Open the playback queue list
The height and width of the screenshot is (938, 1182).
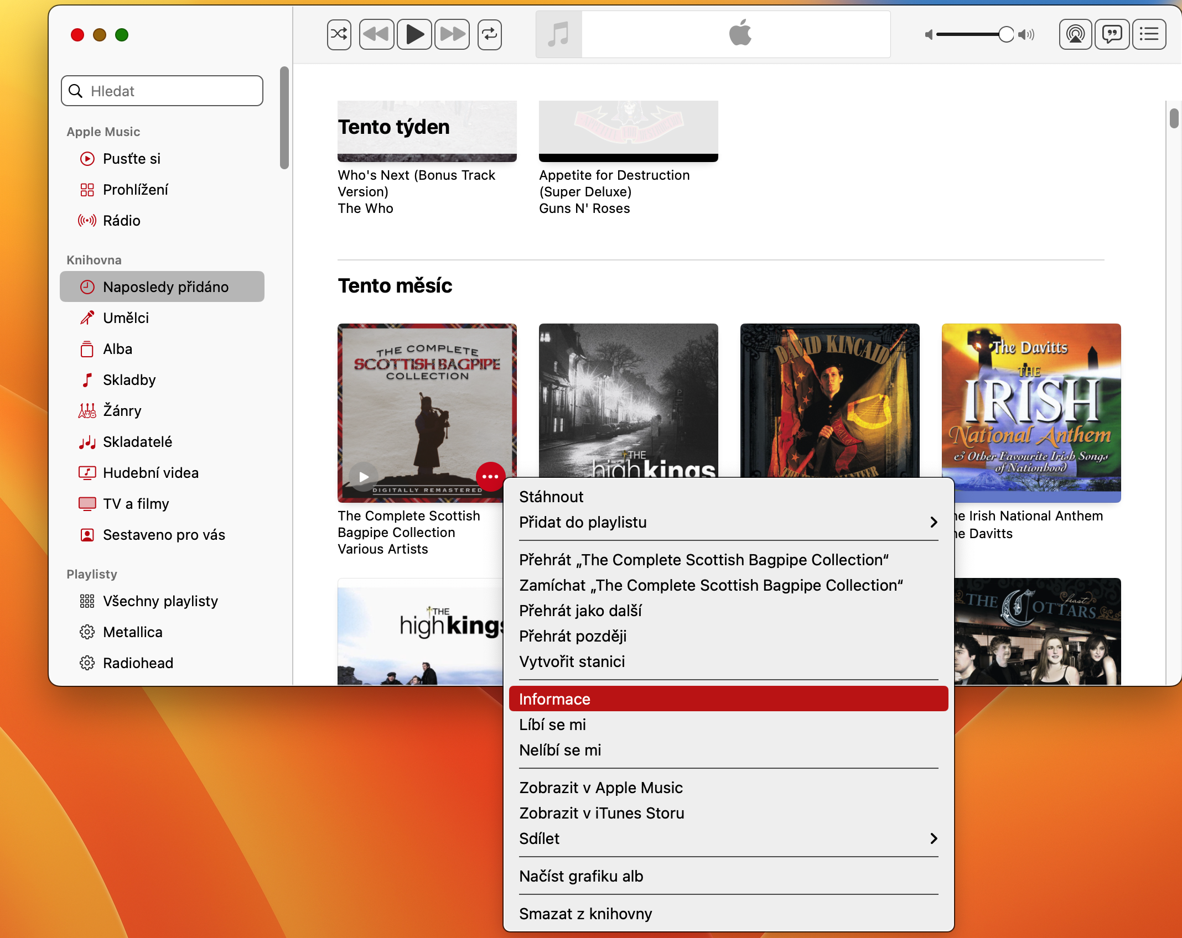1149,34
